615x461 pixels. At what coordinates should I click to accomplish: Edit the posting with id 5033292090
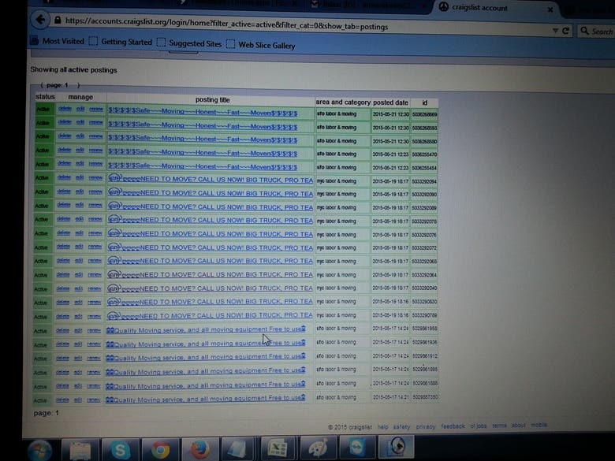click(80, 191)
